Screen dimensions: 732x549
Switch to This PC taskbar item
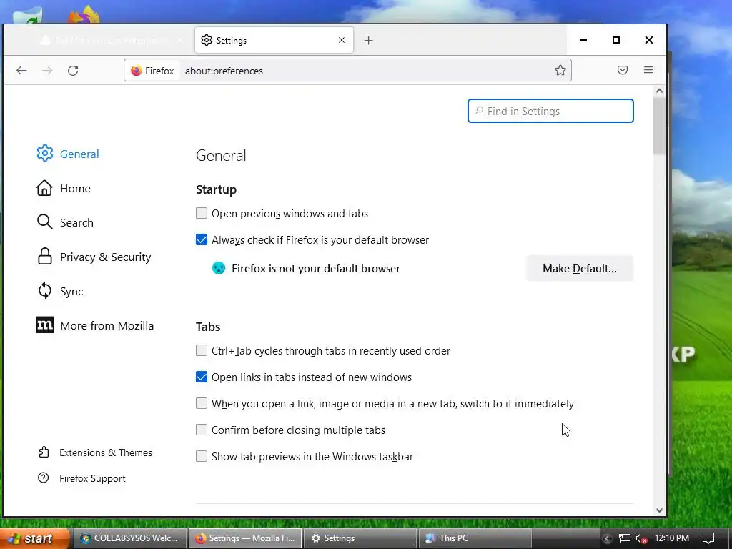tap(475, 538)
